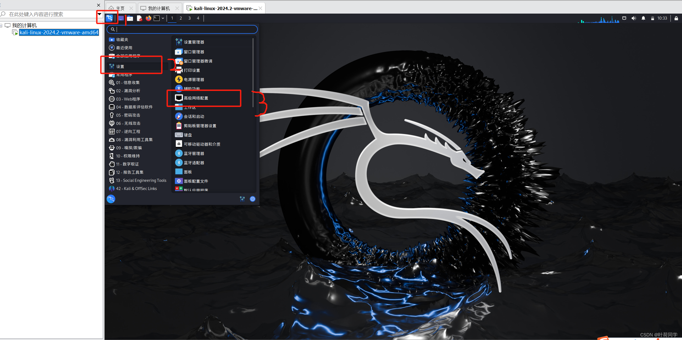Switch to the 主页 tab
The width and height of the screenshot is (682, 340).
pos(120,8)
